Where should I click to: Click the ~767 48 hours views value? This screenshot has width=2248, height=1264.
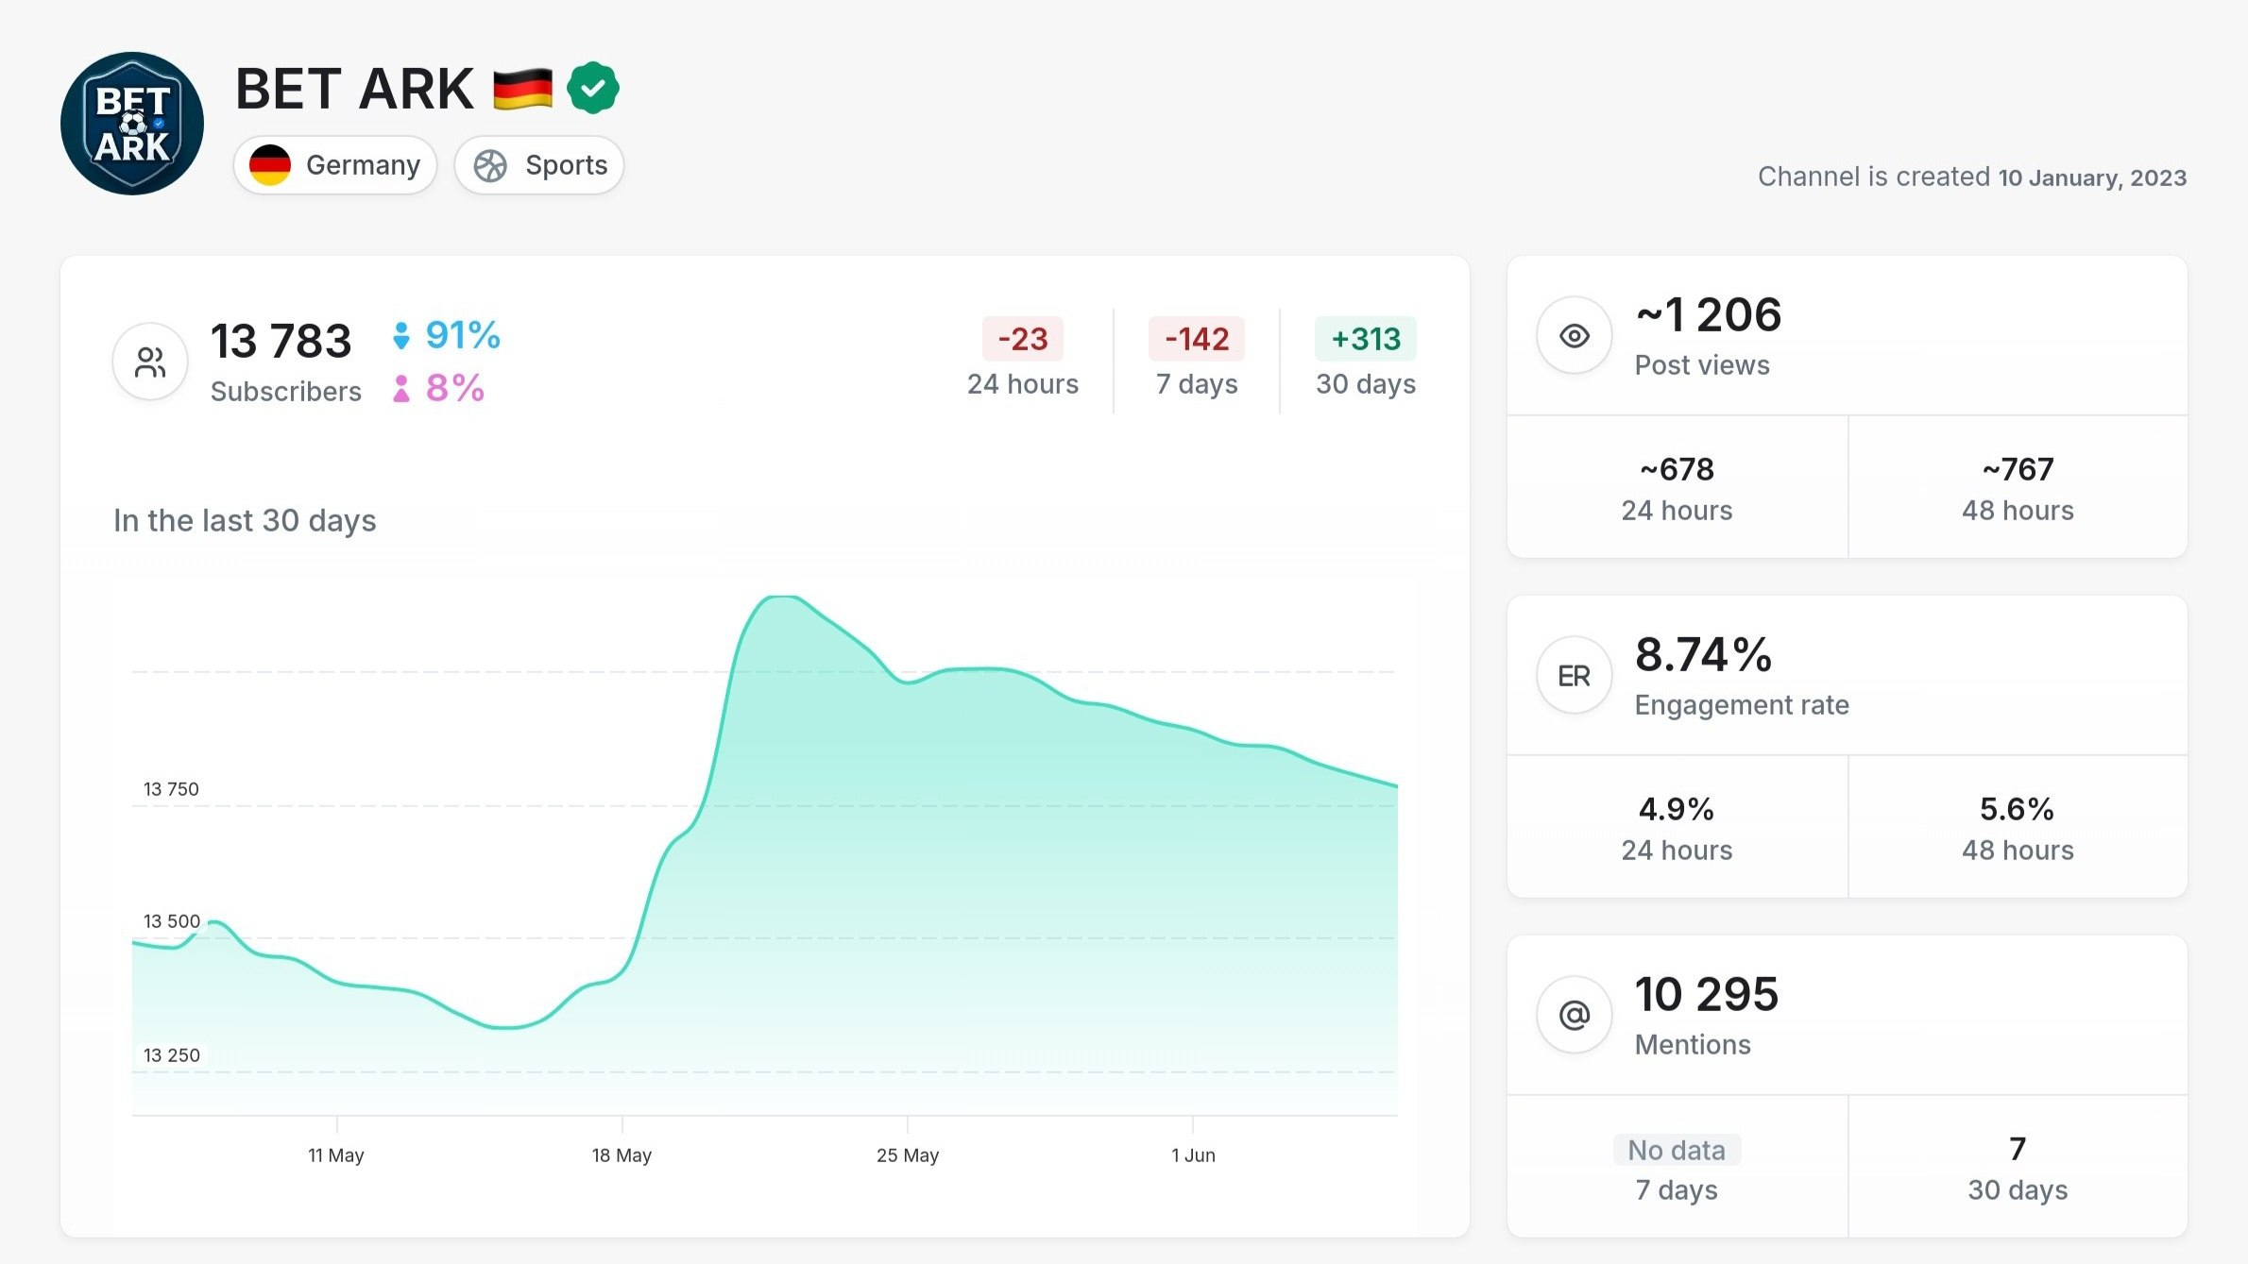point(2018,469)
